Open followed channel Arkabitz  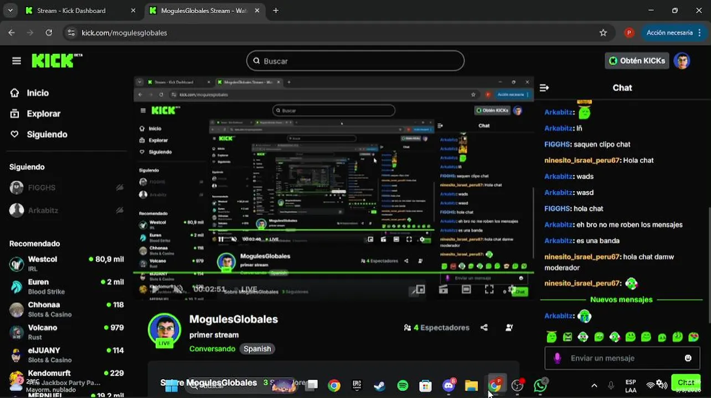(x=66, y=210)
